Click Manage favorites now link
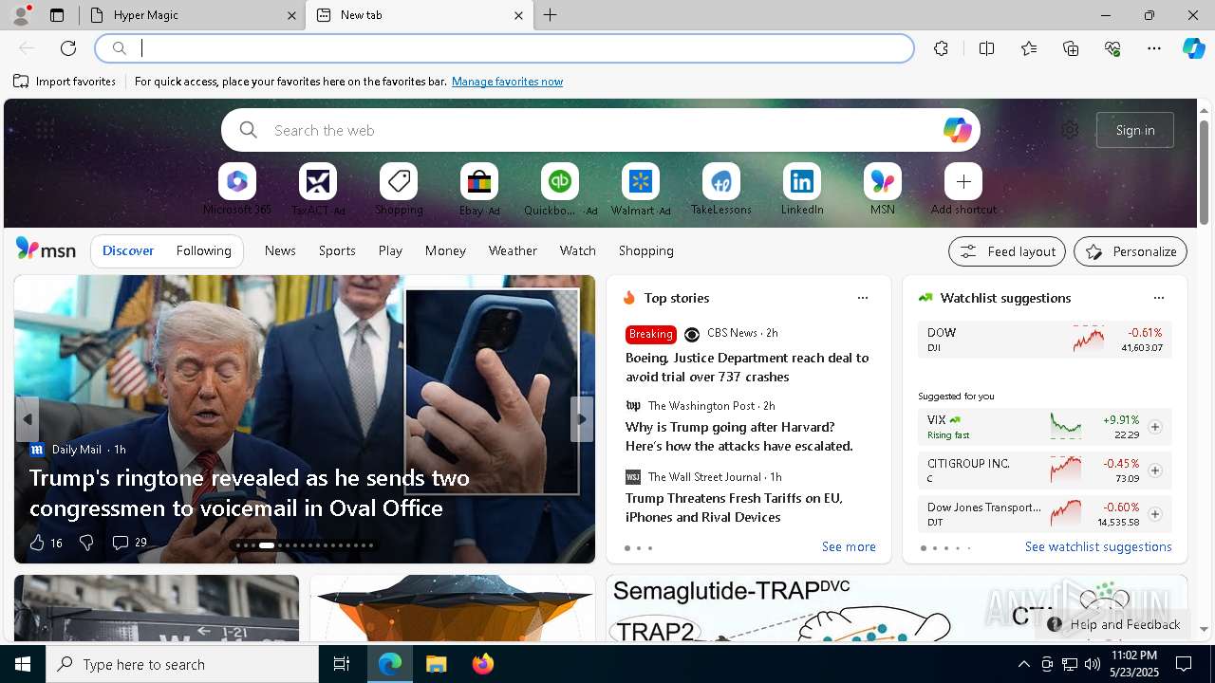 click(507, 82)
